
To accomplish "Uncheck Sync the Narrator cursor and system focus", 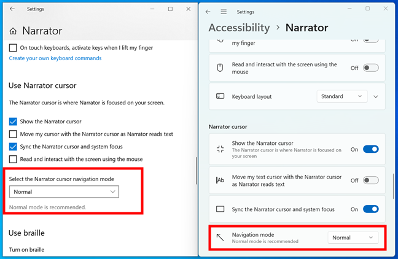I will pyautogui.click(x=13, y=147).
